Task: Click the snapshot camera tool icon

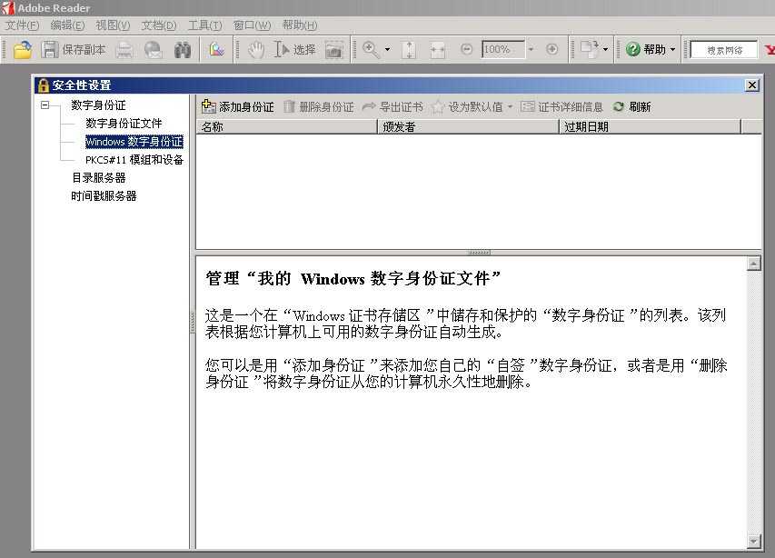Action: point(334,49)
